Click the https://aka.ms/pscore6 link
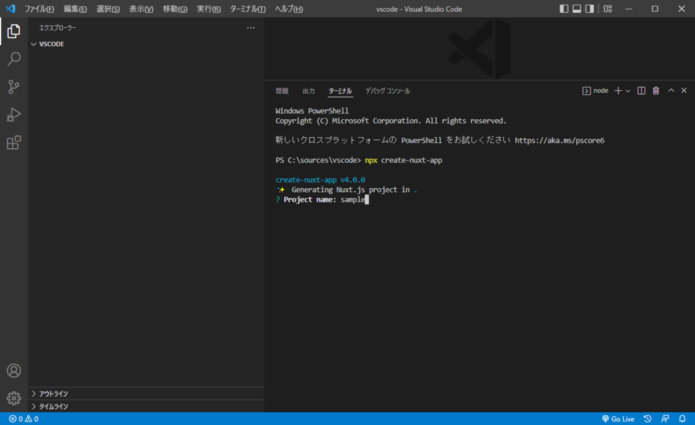Image resolution: width=695 pixels, height=425 pixels. point(559,141)
